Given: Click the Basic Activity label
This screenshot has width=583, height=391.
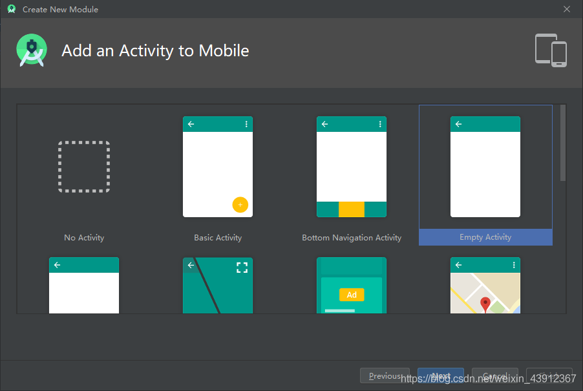Looking at the screenshot, I should (218, 237).
